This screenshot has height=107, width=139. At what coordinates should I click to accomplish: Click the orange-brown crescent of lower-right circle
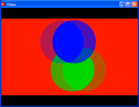tap(100, 71)
